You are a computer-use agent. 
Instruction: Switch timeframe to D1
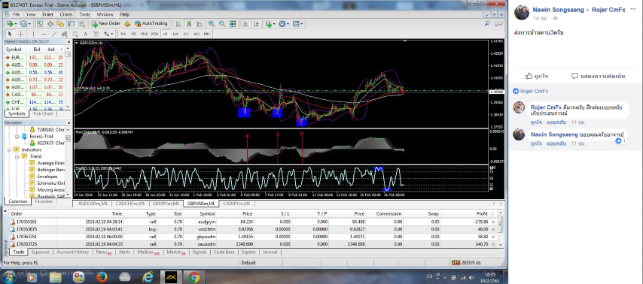pyautogui.click(x=186, y=34)
